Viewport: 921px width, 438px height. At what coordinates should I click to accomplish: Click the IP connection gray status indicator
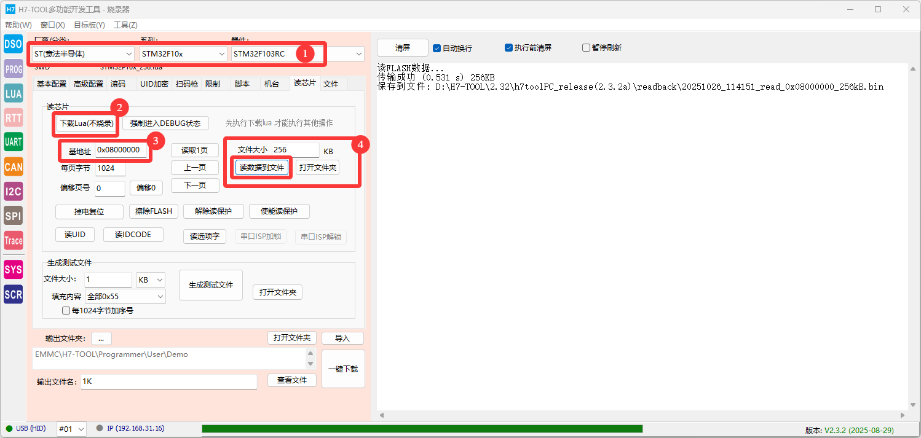pyautogui.click(x=100, y=428)
